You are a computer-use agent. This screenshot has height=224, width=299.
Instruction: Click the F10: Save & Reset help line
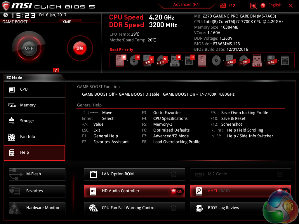(x=228, y=118)
